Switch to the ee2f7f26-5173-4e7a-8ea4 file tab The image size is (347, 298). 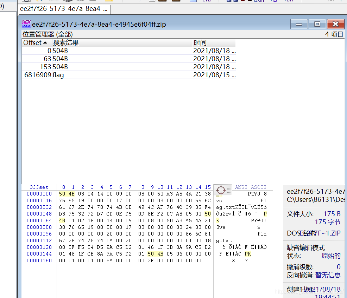(x=64, y=9)
